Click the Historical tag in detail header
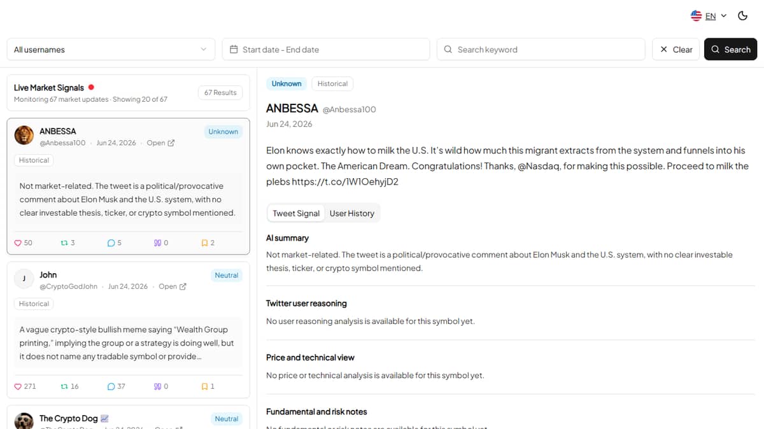Viewport: 764px width, 429px height. (x=332, y=83)
